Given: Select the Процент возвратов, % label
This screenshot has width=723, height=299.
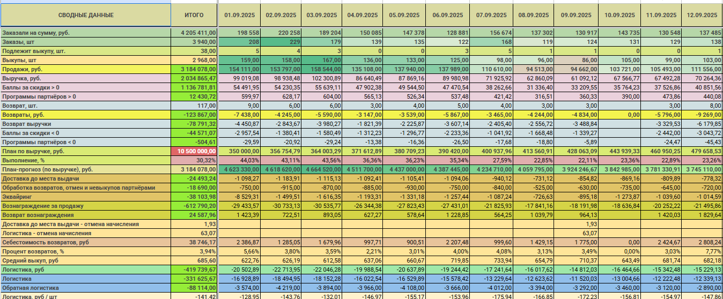Looking at the screenshot, I should (x=86, y=251).
